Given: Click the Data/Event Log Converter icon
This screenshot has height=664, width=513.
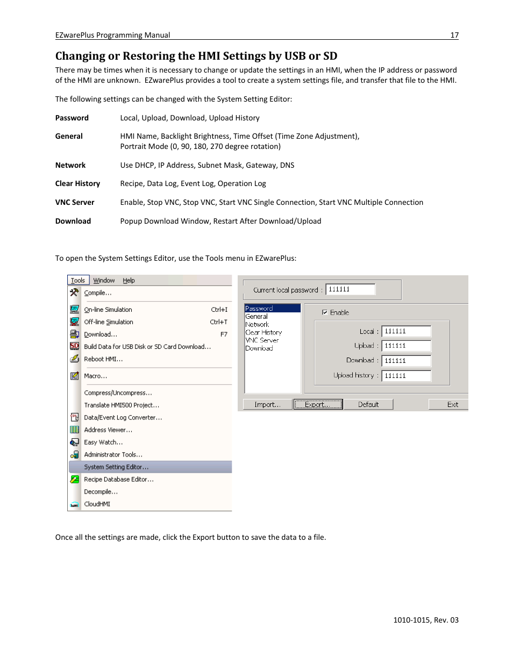Looking at the screenshot, I should pos(74,417).
